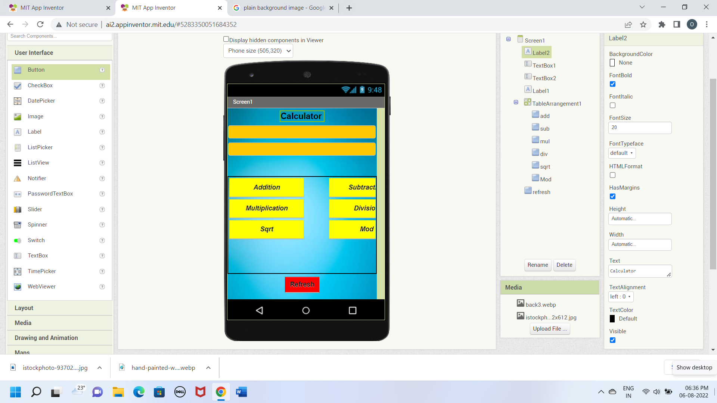Image resolution: width=717 pixels, height=403 pixels.
Task: Collapse the Screen1 tree node
Action: pos(508,39)
